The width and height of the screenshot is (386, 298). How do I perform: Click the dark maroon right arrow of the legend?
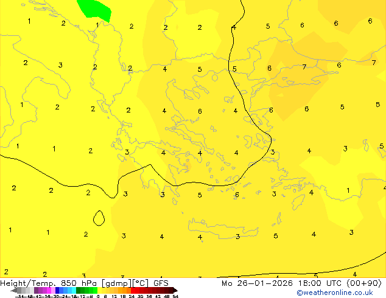click(175, 290)
